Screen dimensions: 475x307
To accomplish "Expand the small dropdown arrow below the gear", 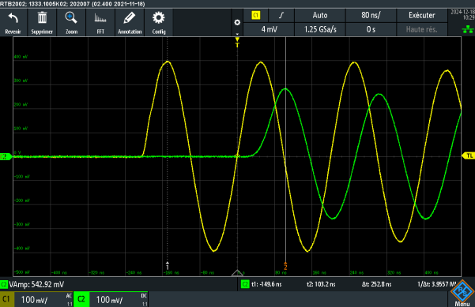I will [x=237, y=34].
